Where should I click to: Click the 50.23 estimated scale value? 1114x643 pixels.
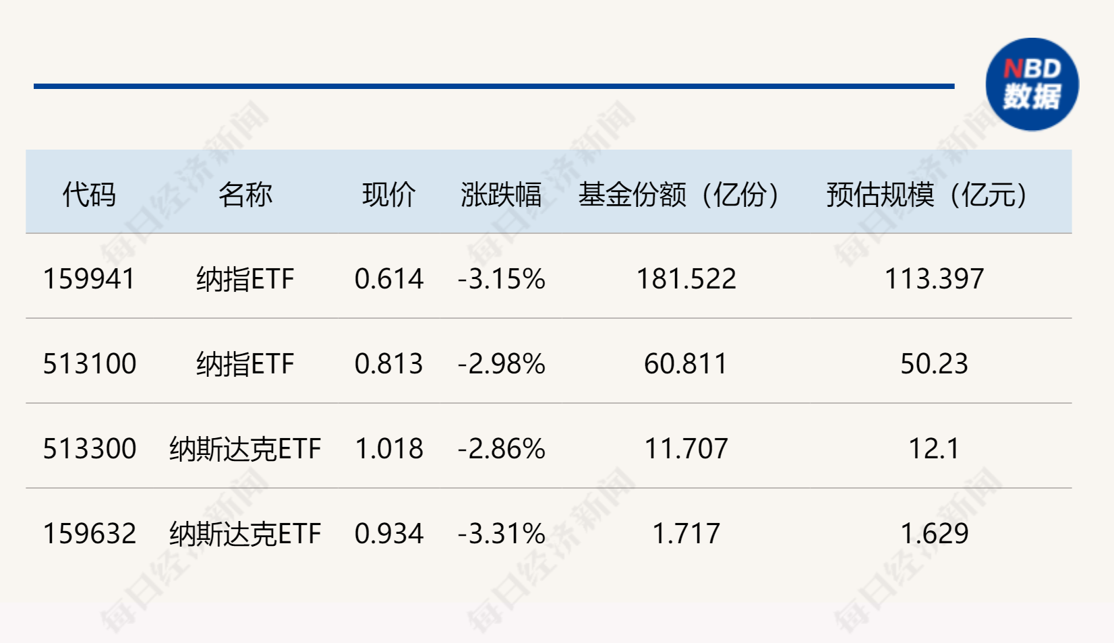point(934,364)
